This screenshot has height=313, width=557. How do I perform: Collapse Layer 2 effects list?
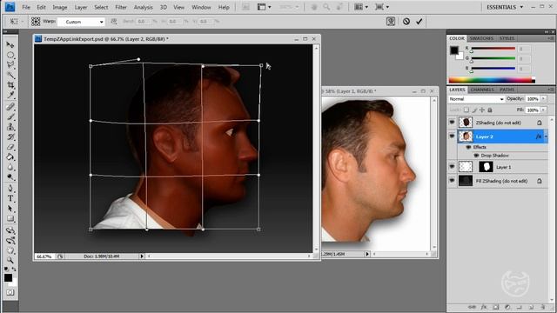546,137
